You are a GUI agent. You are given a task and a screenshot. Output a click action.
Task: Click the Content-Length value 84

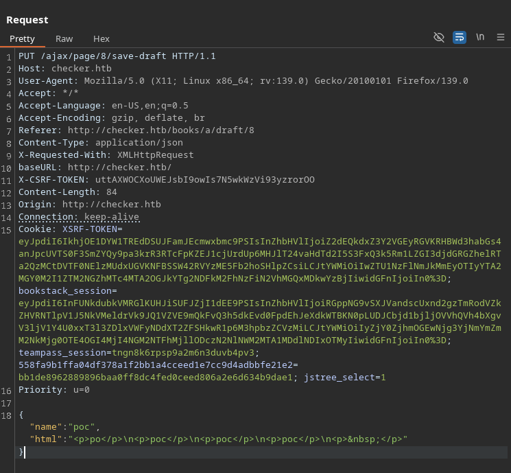(x=111, y=192)
